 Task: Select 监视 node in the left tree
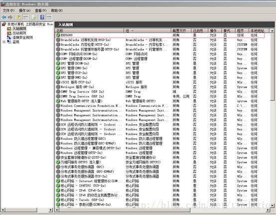[16, 42]
